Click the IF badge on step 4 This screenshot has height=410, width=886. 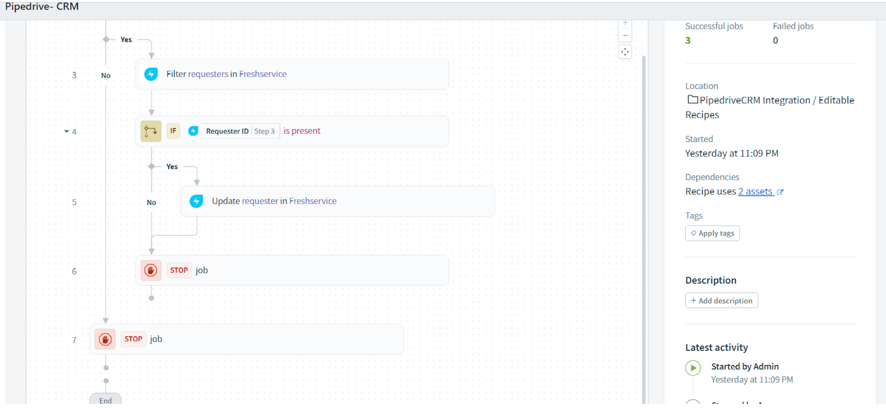173,131
